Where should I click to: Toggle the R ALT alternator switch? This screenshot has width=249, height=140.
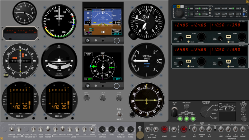[x=209, y=129]
